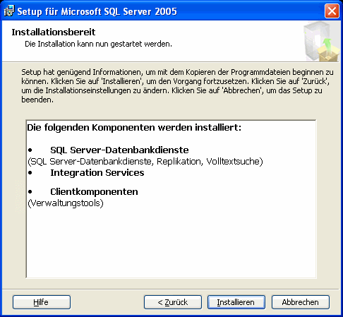Click empty area of components list box
Screen dimensions: 343x317
pyautogui.click(x=171, y=242)
